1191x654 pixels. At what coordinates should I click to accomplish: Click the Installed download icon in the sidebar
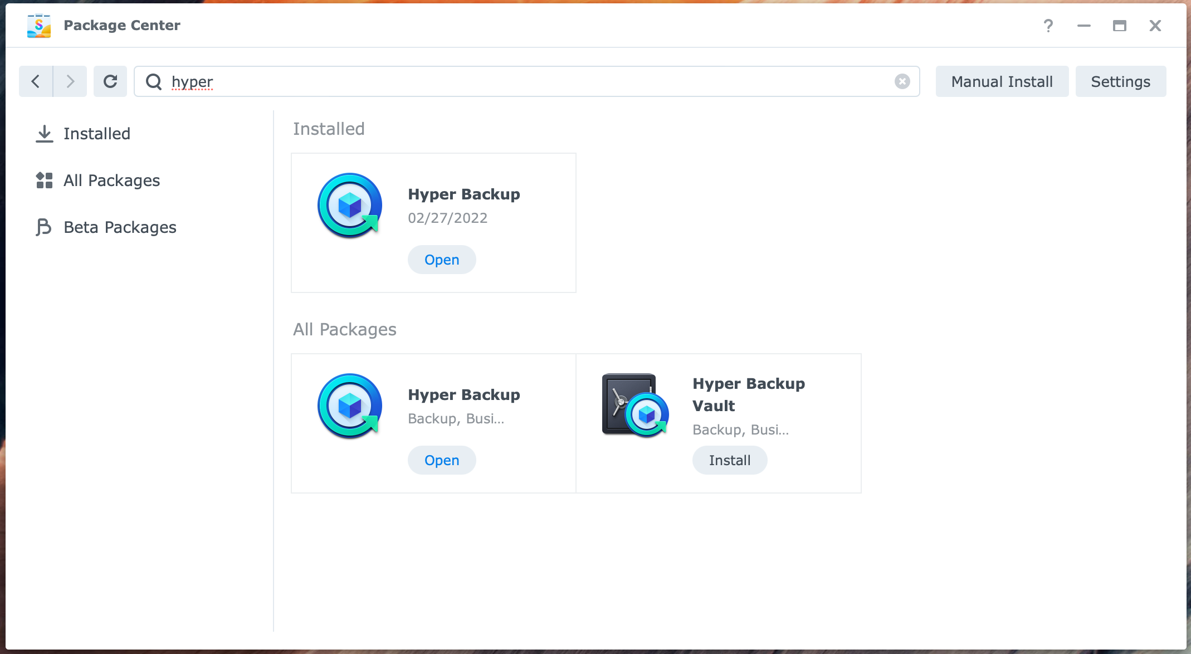(45, 134)
